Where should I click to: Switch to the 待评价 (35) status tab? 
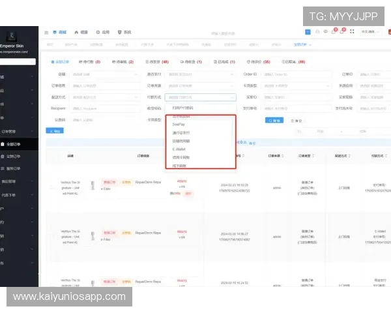[x=258, y=62]
